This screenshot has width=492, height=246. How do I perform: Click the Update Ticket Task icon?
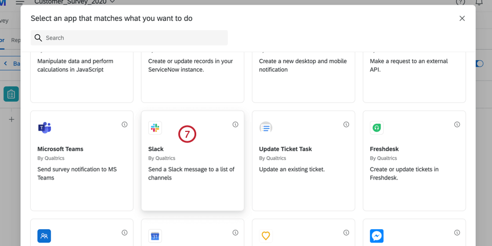pyautogui.click(x=266, y=127)
